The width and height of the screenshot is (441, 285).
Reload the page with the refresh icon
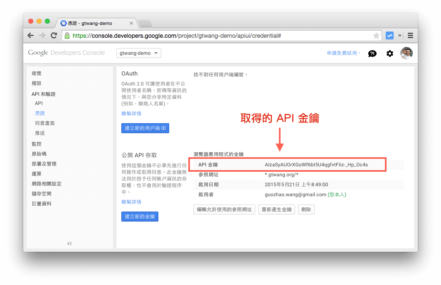tap(54, 35)
